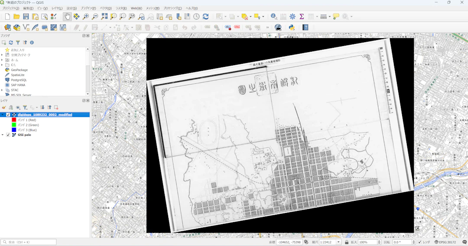
Task: Open Layer Styling paintbrush in Layers panel
Action: (4, 107)
